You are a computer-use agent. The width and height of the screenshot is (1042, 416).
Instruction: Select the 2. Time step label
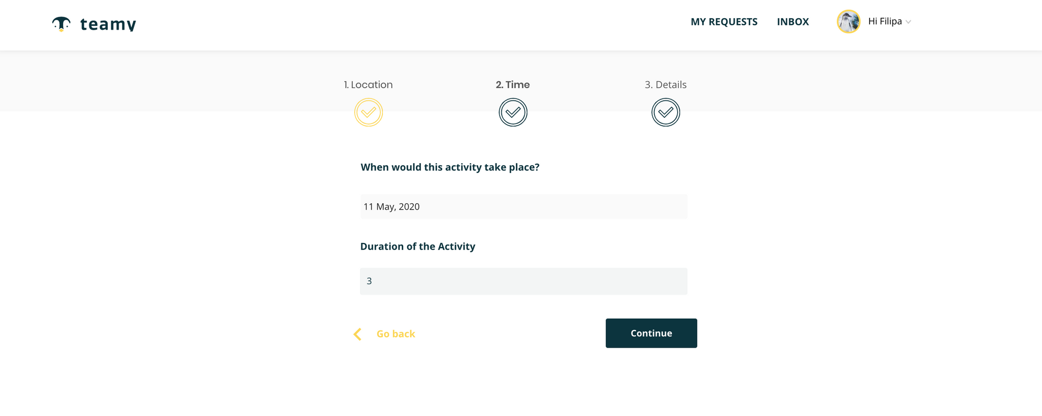[x=513, y=84]
